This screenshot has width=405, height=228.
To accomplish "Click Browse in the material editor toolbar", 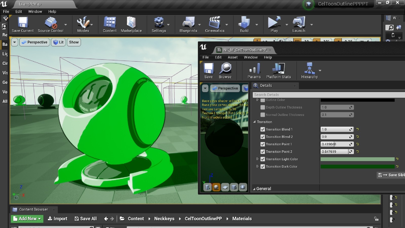I will coord(225,70).
